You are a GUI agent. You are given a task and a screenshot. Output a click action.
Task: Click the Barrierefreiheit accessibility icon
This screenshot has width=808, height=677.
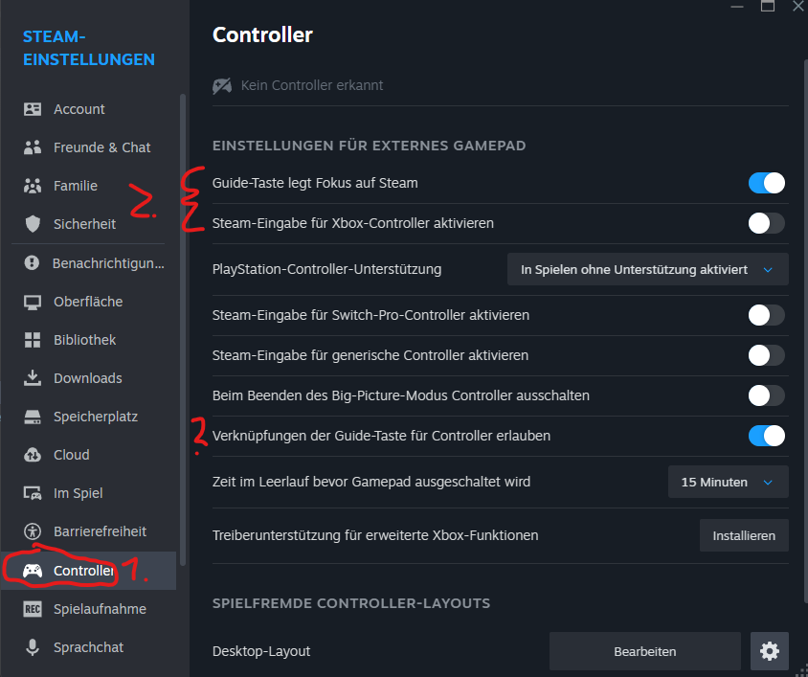point(33,531)
